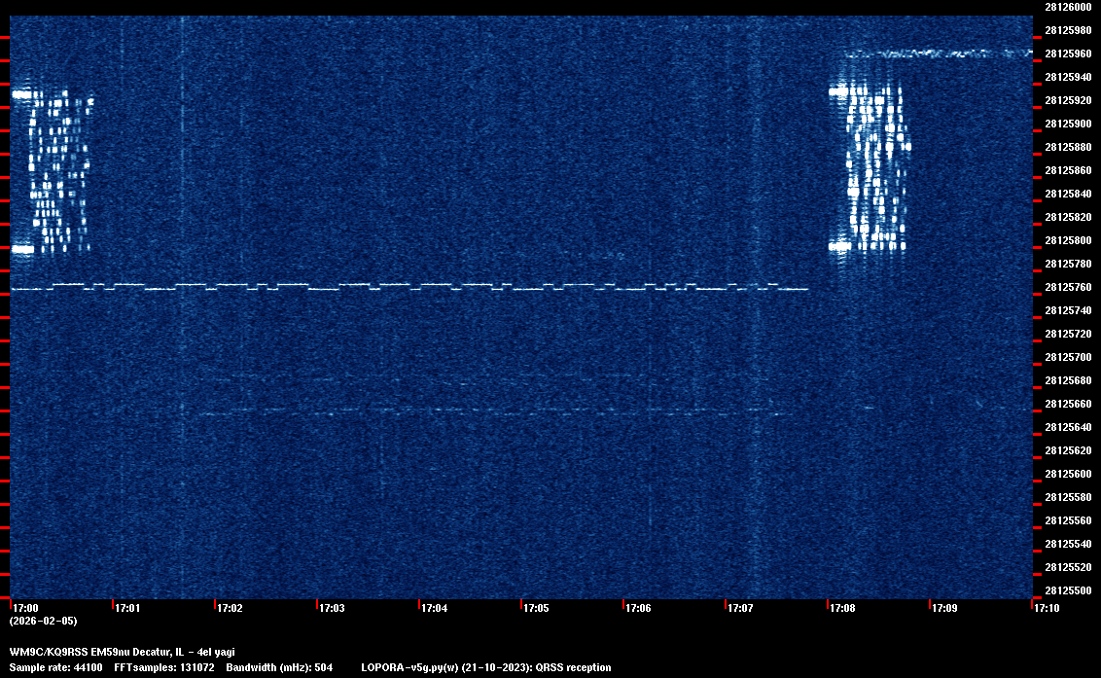Click the (2026-02-05) date label
1101x678 pixels.
pyautogui.click(x=43, y=621)
